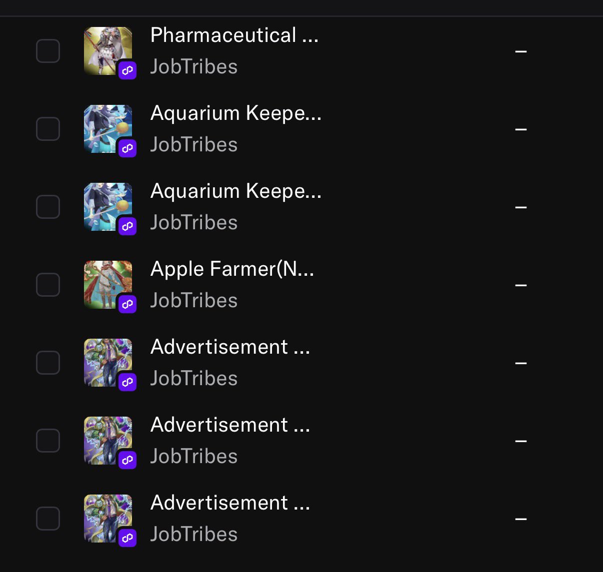Click Polygon badge on first Advertisement item
The height and width of the screenshot is (572, 603).
127,382
